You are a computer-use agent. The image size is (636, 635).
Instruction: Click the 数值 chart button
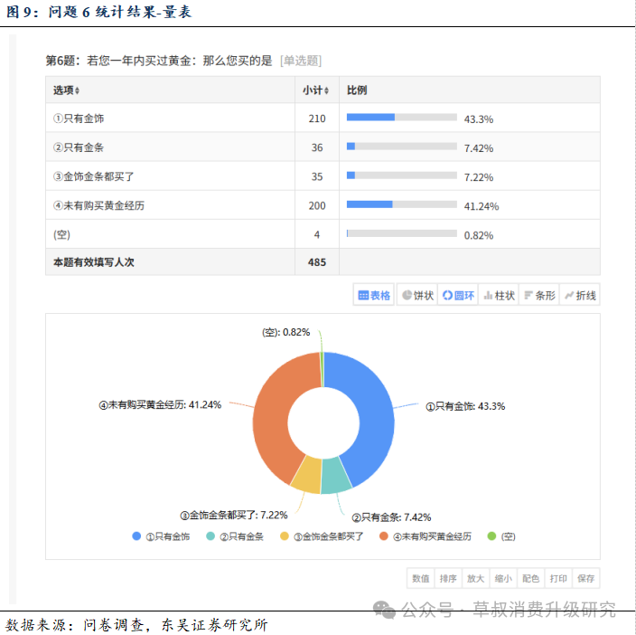click(x=421, y=578)
